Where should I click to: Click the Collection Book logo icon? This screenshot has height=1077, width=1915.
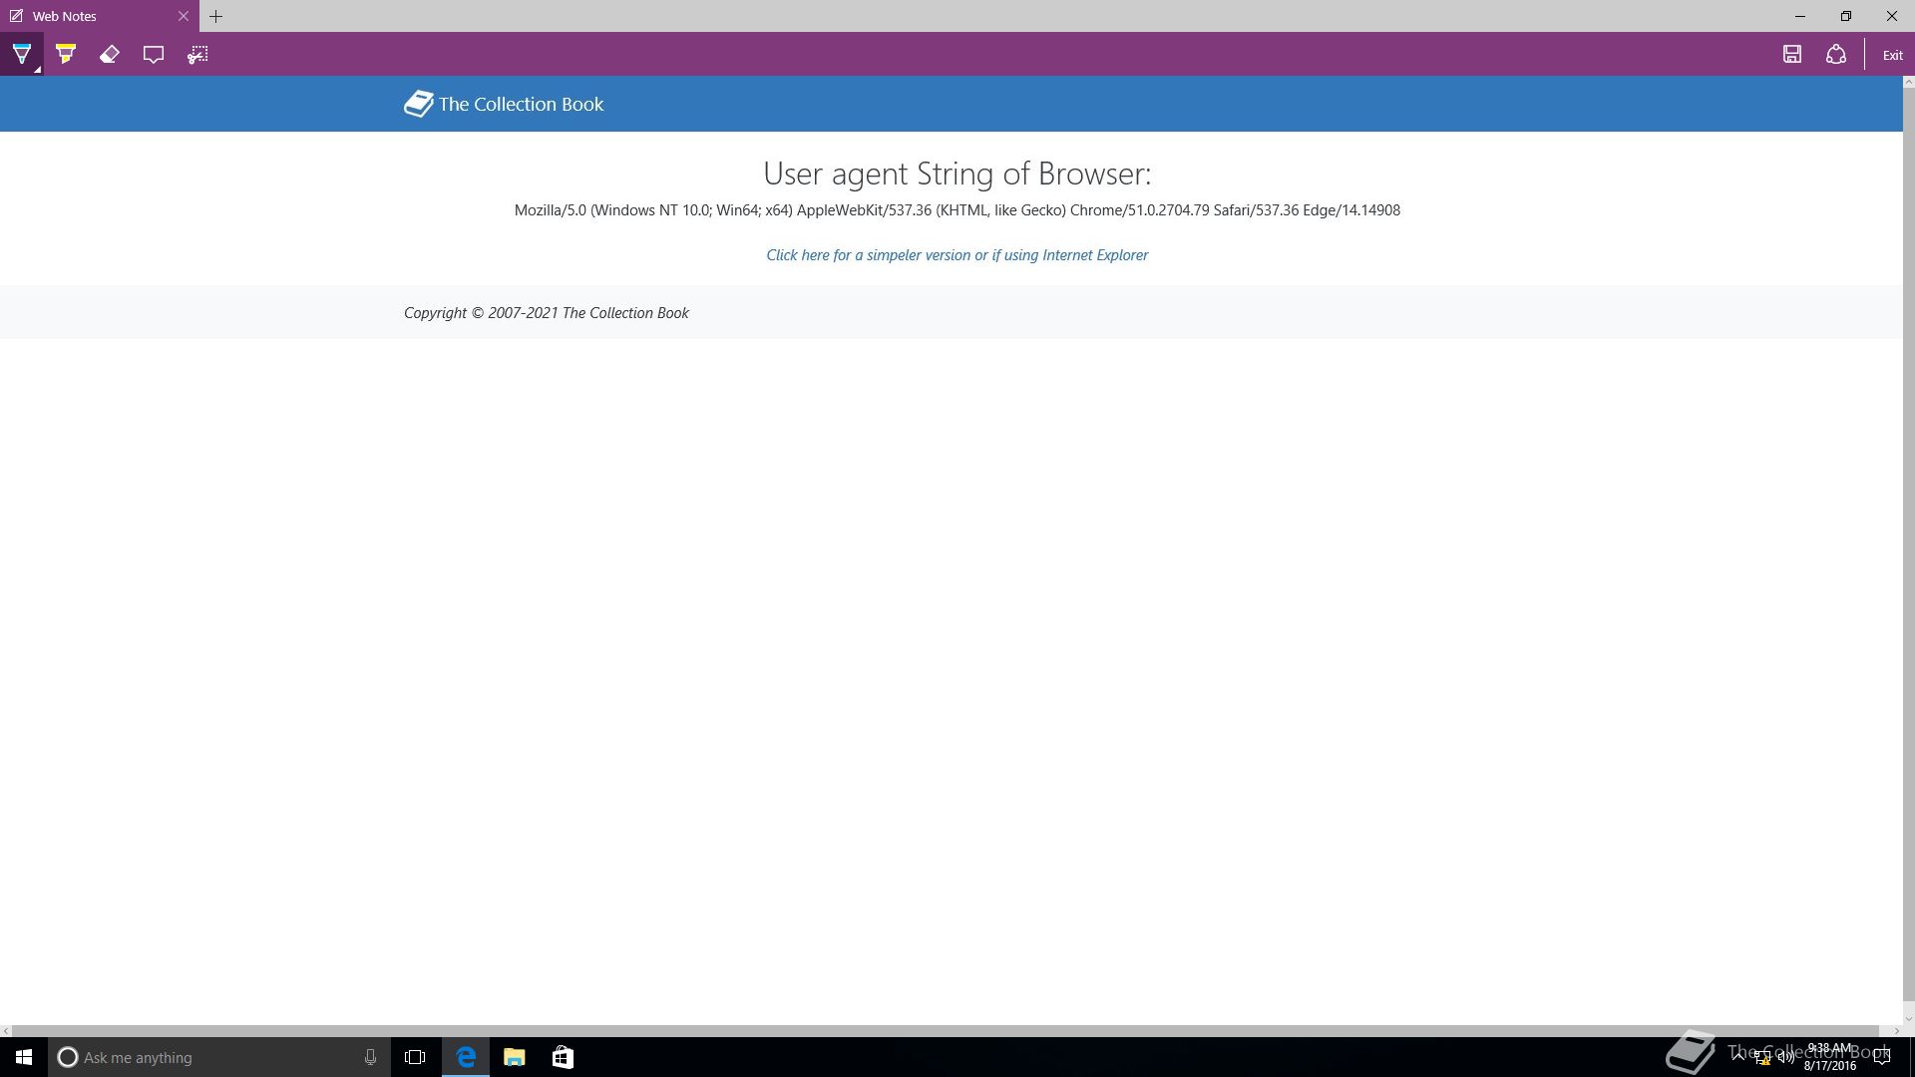pos(419,104)
